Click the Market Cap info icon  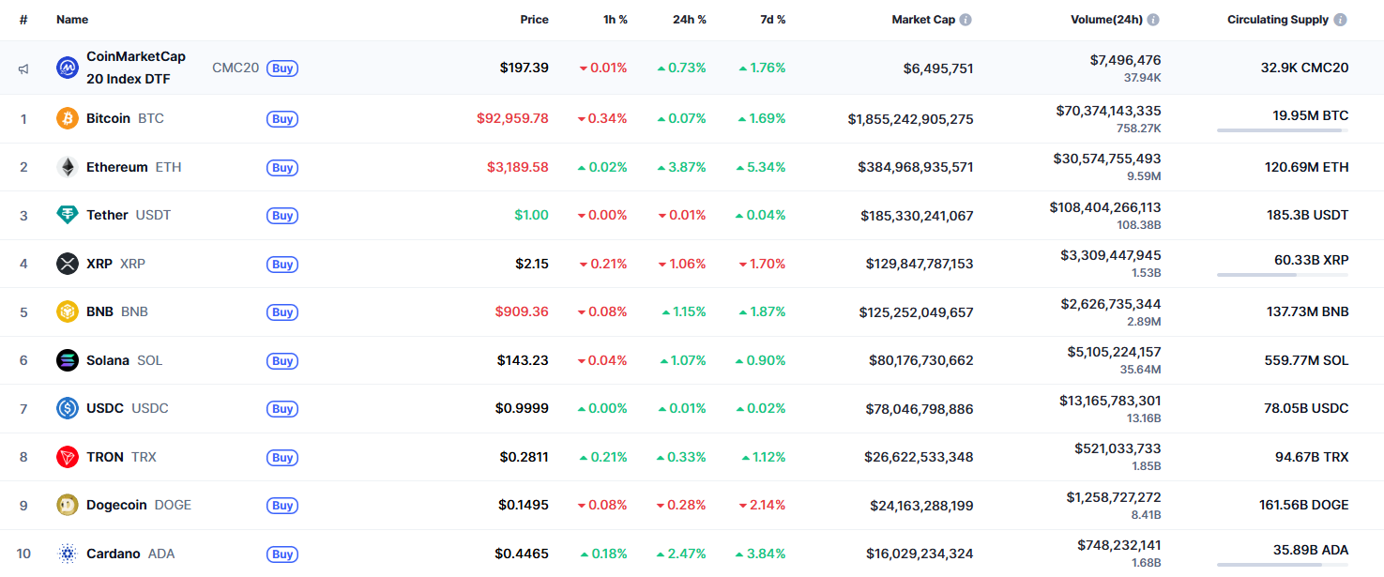[966, 20]
